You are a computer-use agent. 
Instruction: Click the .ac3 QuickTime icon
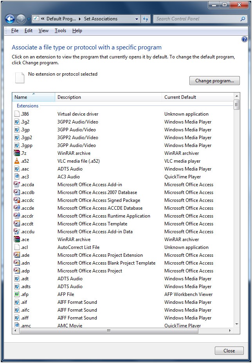click(17, 177)
